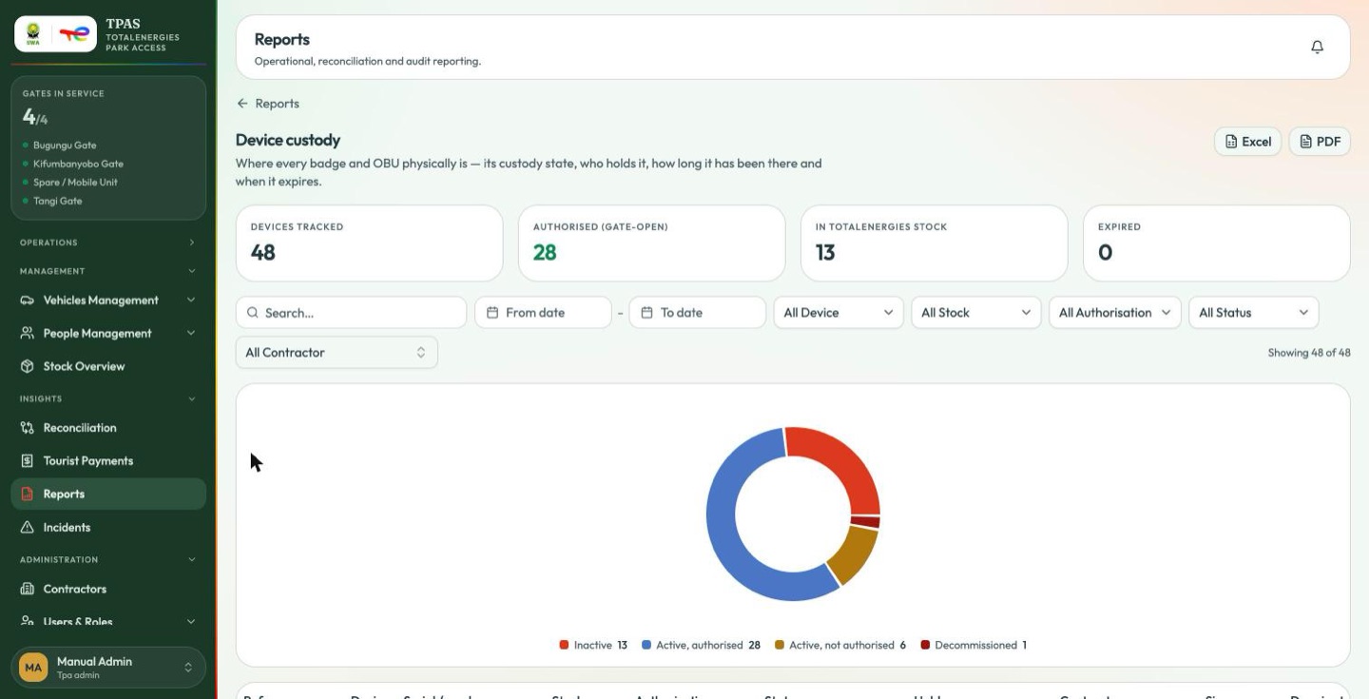Collapse the Insights section
The height and width of the screenshot is (699, 1369).
pyautogui.click(x=108, y=398)
